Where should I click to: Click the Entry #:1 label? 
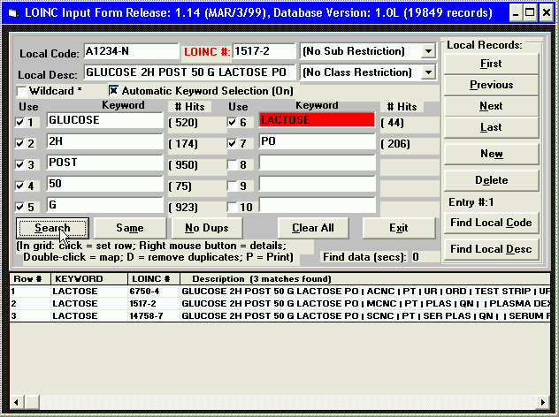[x=471, y=202]
